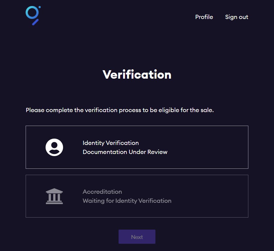This screenshot has height=251, width=274.
Task: Click the Accreditation title text
Action: pyautogui.click(x=102, y=192)
